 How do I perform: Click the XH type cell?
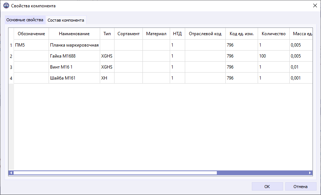click(107, 78)
